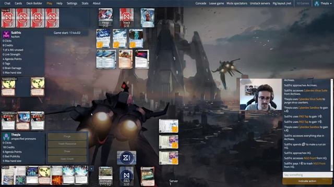Select the innermost ice on Server 1
Screen dimensions: 334x187
[x=169, y=158]
